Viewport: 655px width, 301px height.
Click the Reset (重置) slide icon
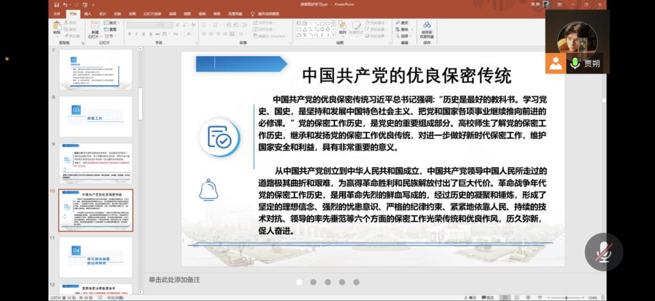(x=110, y=29)
